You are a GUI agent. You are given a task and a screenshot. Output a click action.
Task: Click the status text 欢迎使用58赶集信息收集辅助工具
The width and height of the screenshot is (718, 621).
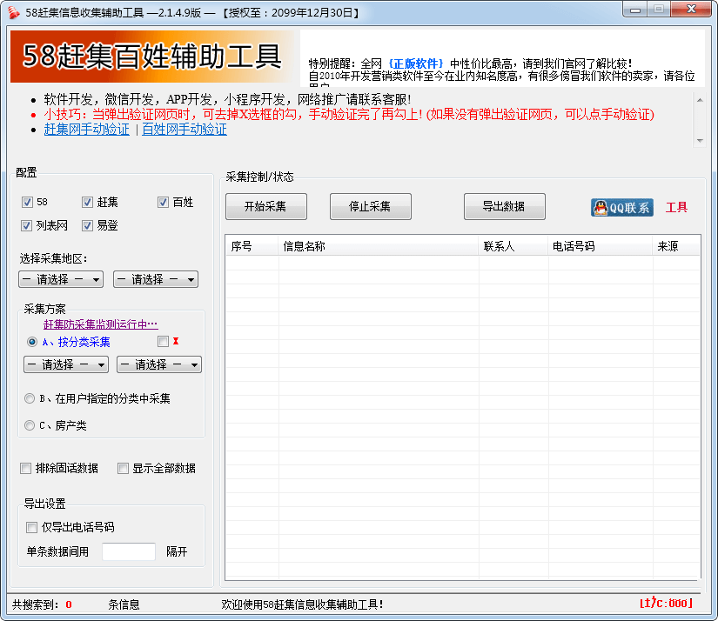[x=302, y=604]
